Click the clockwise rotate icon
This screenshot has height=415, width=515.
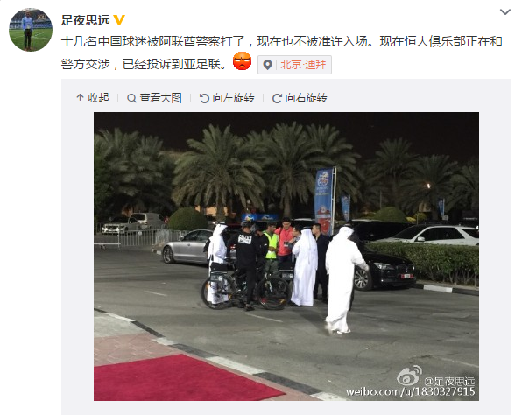pos(277,98)
